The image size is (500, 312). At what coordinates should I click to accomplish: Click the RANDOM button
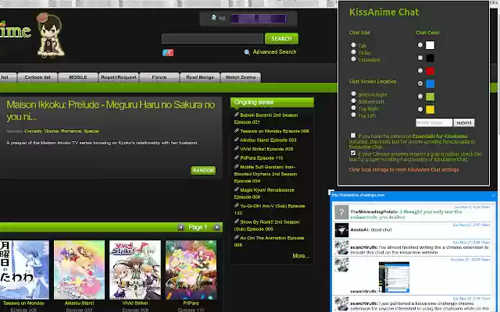203,171
